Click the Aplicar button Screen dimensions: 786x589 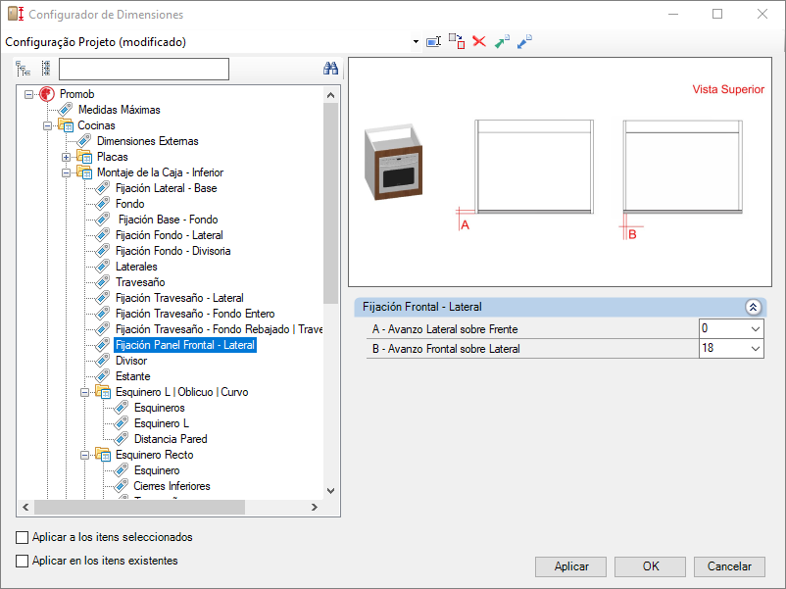click(x=571, y=566)
